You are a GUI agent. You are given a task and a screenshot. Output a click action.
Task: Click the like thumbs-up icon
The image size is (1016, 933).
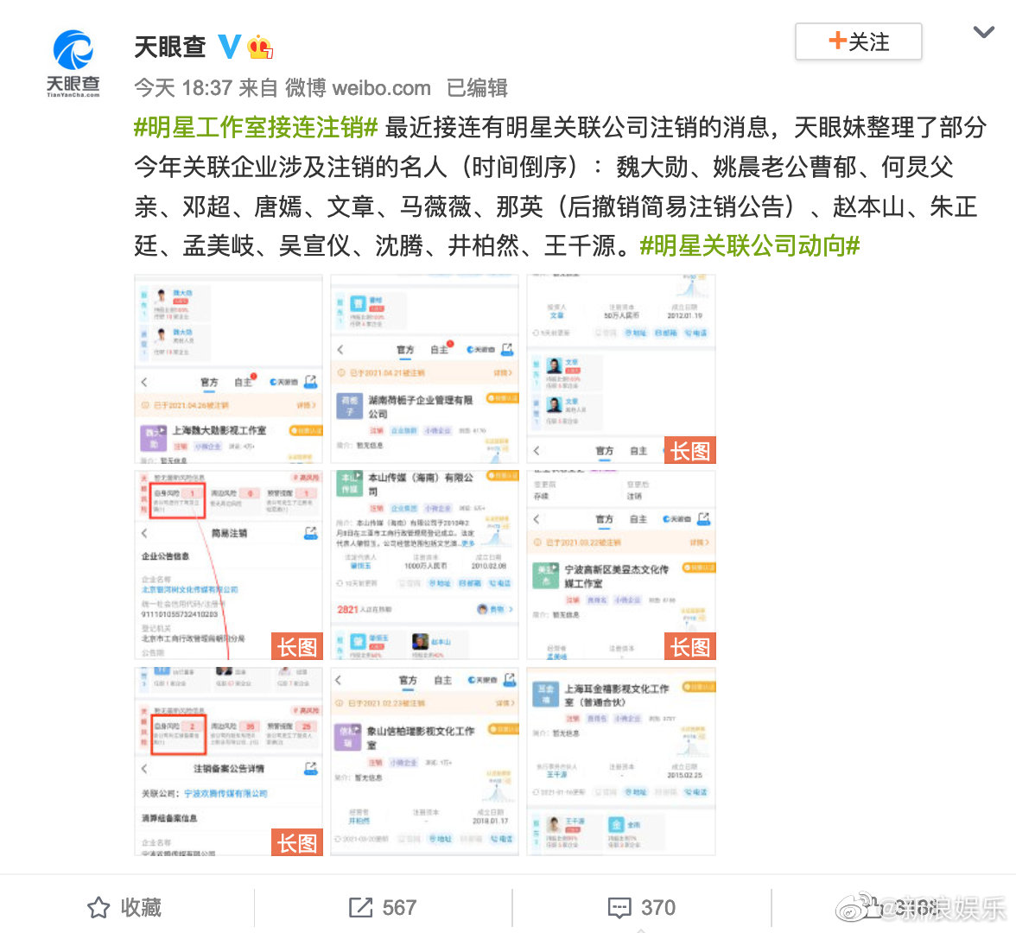point(876,905)
